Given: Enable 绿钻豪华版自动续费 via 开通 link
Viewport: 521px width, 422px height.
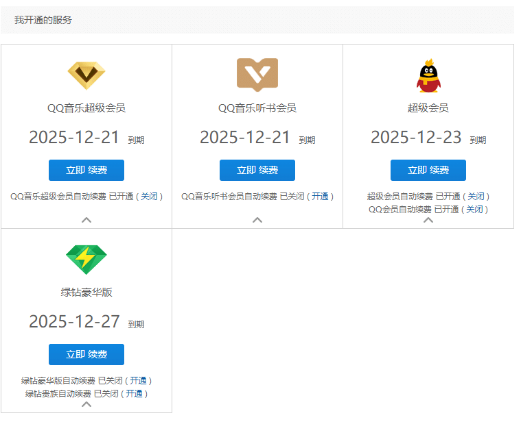Looking at the screenshot, I should coord(138,380).
